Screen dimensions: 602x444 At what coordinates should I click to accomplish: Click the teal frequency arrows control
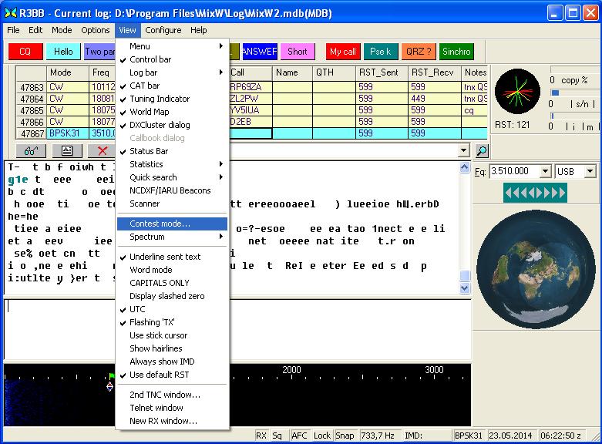tap(535, 192)
